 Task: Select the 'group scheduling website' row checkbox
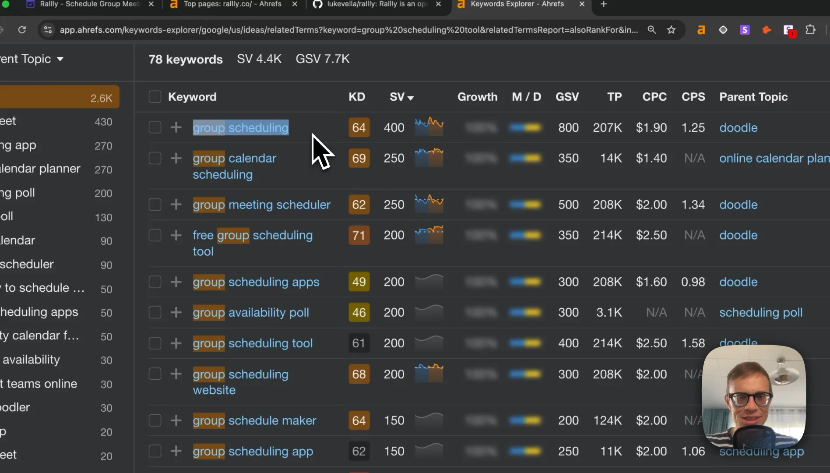click(x=155, y=374)
